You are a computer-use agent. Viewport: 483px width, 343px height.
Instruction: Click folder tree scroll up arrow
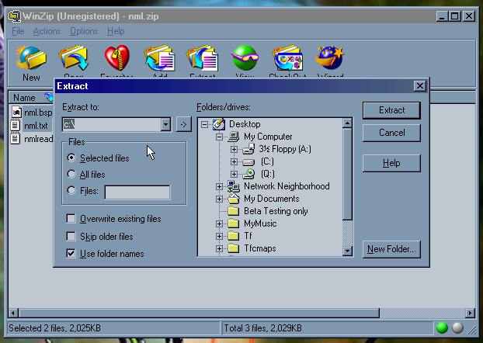[x=347, y=123]
